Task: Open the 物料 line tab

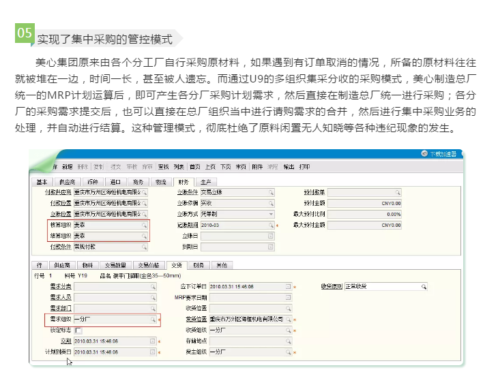Action: [87, 265]
